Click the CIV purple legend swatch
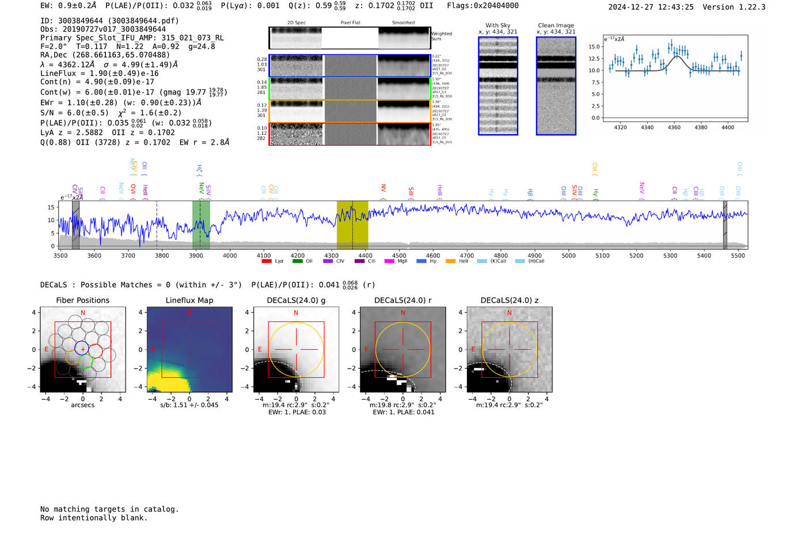806x549 pixels. (x=328, y=261)
